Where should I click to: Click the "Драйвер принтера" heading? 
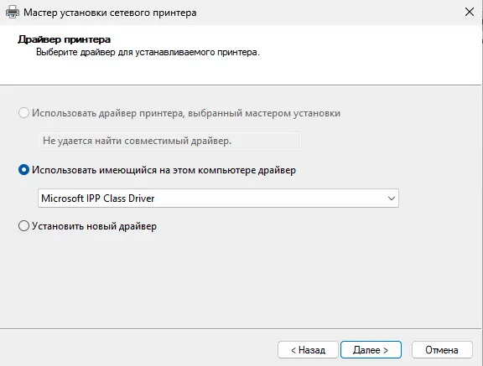(x=64, y=39)
